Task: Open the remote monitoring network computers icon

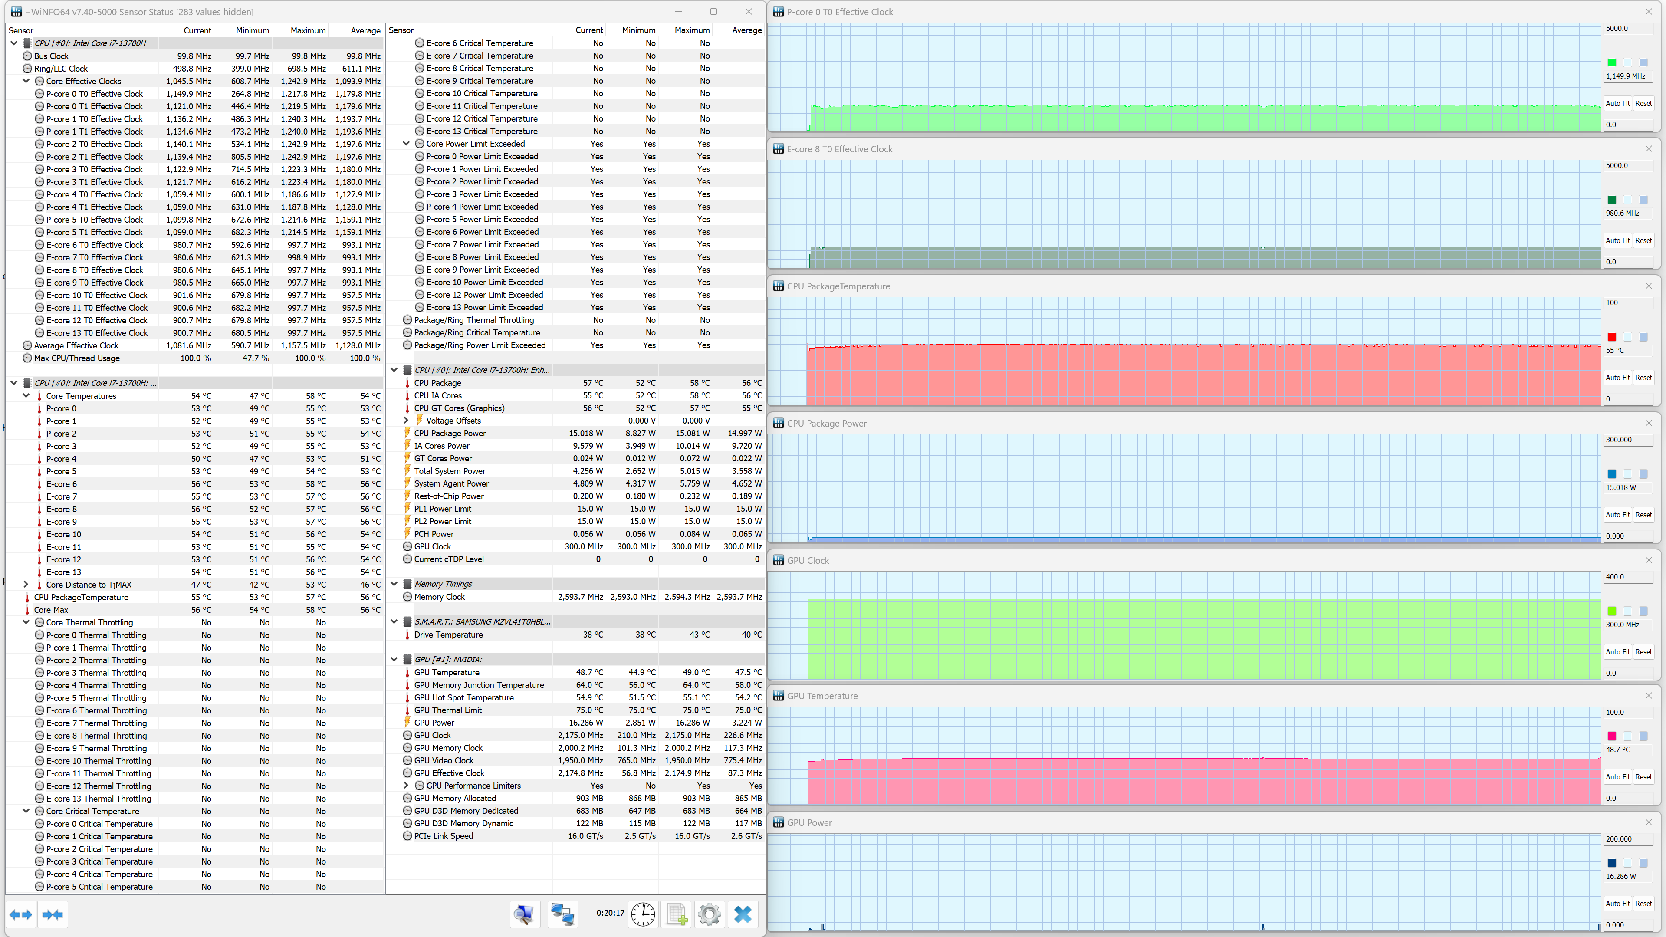Action: tap(562, 914)
